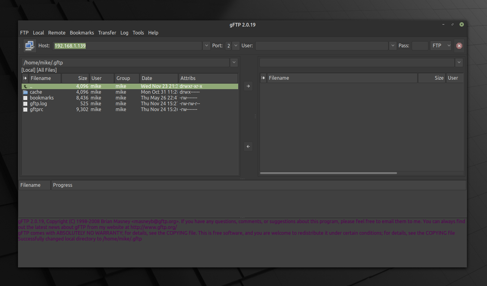Click right arrow to upload selected file
Viewport: 487px width, 286px height.
248,86
